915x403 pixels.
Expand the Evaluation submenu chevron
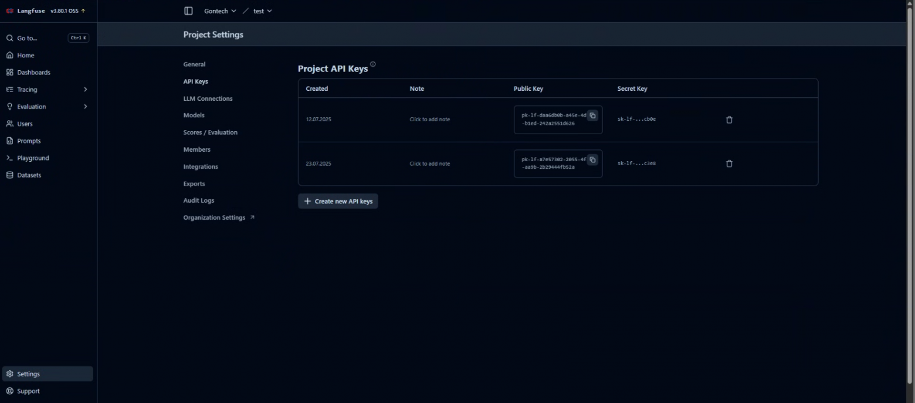tap(86, 107)
